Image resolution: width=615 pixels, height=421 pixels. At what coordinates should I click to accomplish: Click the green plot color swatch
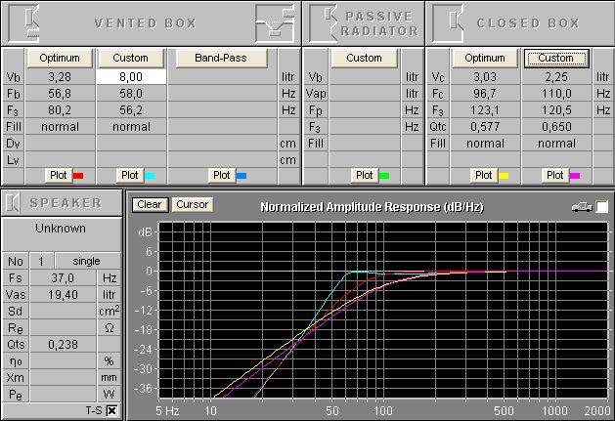point(384,176)
